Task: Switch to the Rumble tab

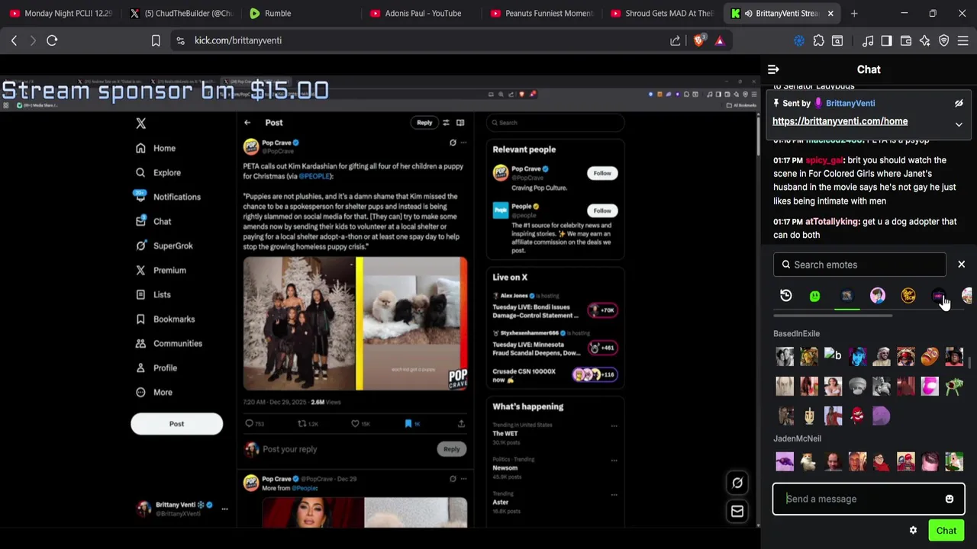Action: pyautogui.click(x=300, y=13)
